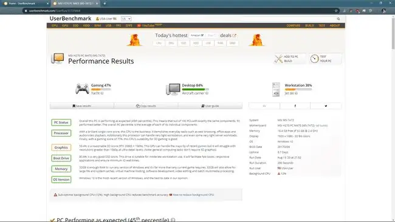This screenshot has width=395, height=222.
Task: Click Save results button
Action: click(x=82, y=106)
